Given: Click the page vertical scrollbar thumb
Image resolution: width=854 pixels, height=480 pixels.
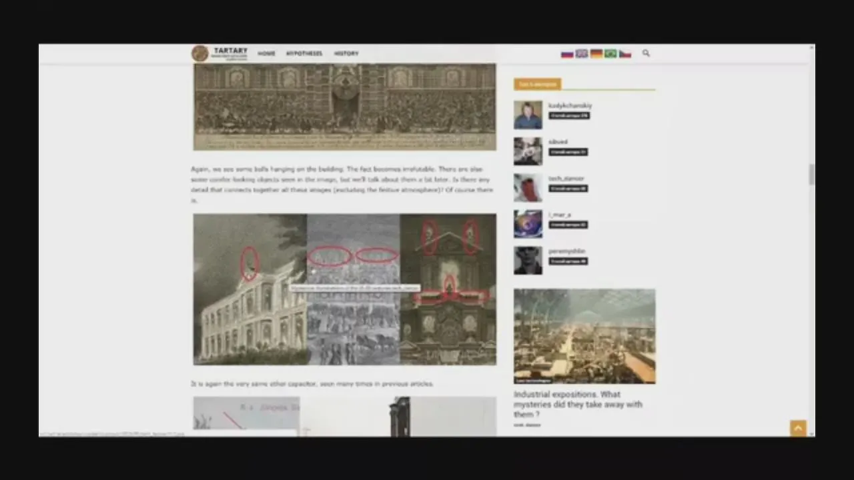Looking at the screenshot, I should coord(812,175).
